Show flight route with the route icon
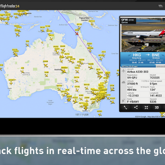The width and height of the screenshot is (165, 165). coord(125,108)
